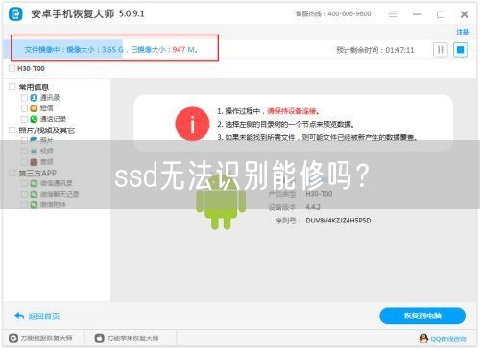Click the blue app logo in title bar
Screen dimensions: 480x350
[x=15, y=14]
